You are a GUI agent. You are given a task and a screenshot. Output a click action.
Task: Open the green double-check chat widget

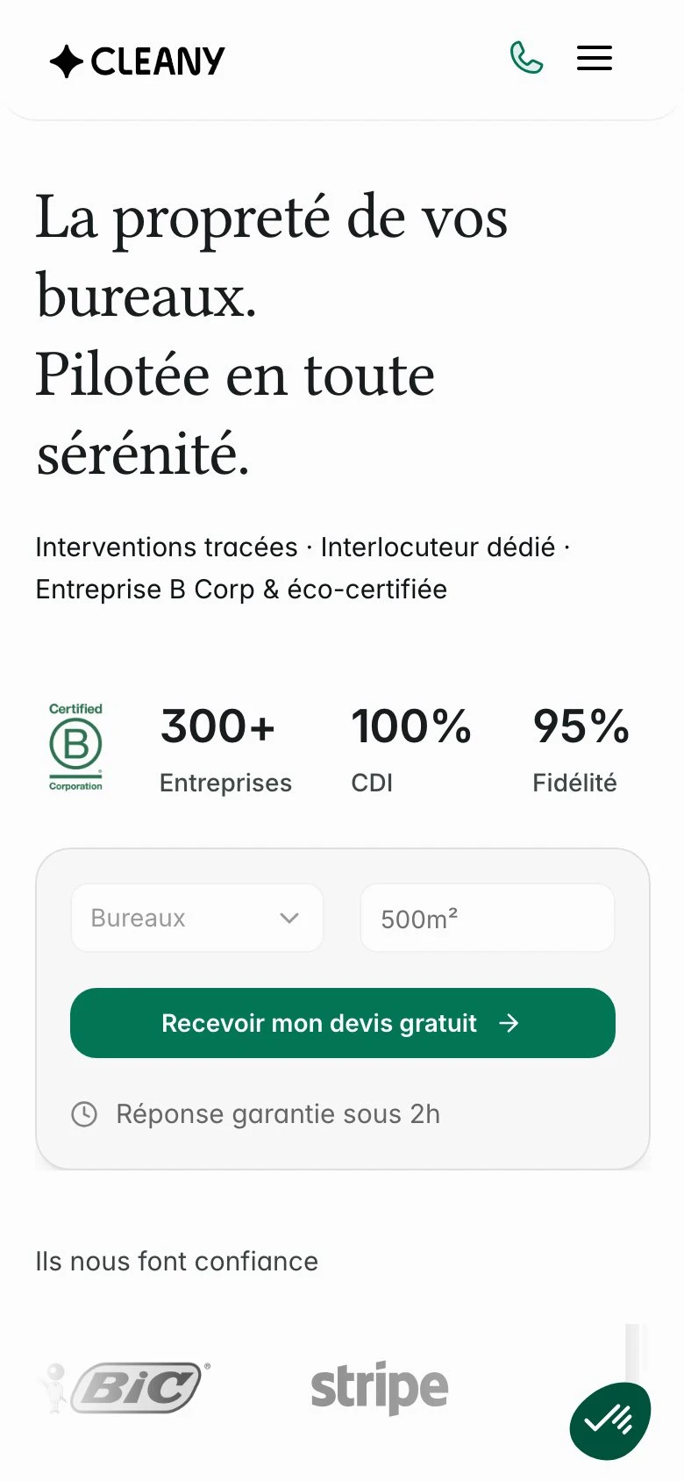610,1421
